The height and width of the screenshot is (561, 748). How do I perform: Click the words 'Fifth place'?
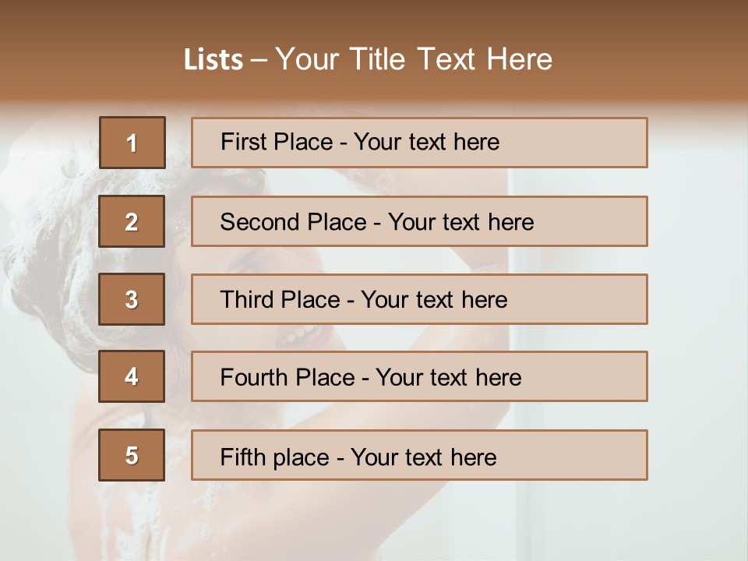click(x=275, y=457)
